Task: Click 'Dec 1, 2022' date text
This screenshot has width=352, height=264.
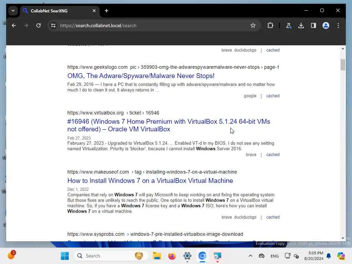Action: [78, 189]
